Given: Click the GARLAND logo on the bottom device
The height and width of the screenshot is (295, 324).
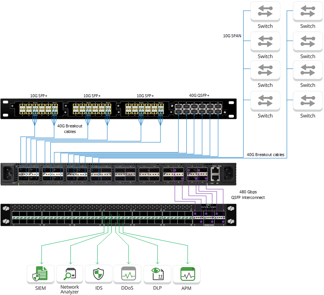Looking at the screenshot, I should coord(209,207).
